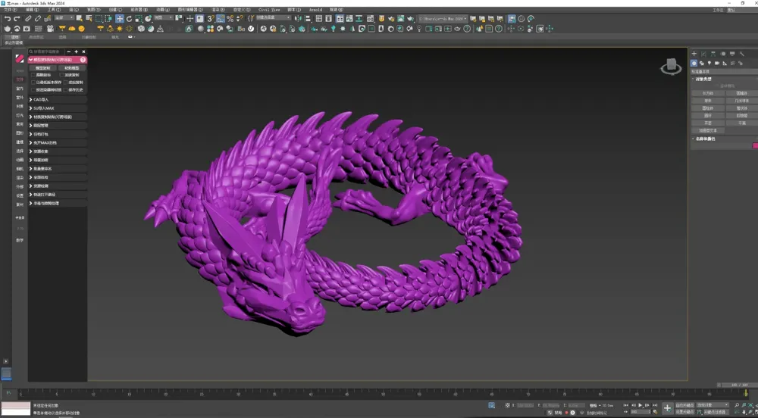Expand the CAD导入 section
Viewport: 758px width, 418px height.
click(58, 99)
